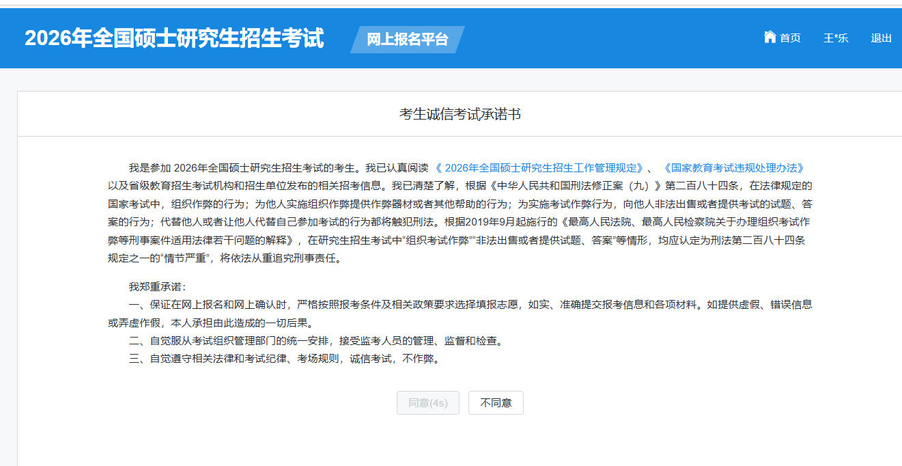This screenshot has height=466, width=902.
Task: Click the 网上报名平台 banner badge
Action: (x=408, y=40)
